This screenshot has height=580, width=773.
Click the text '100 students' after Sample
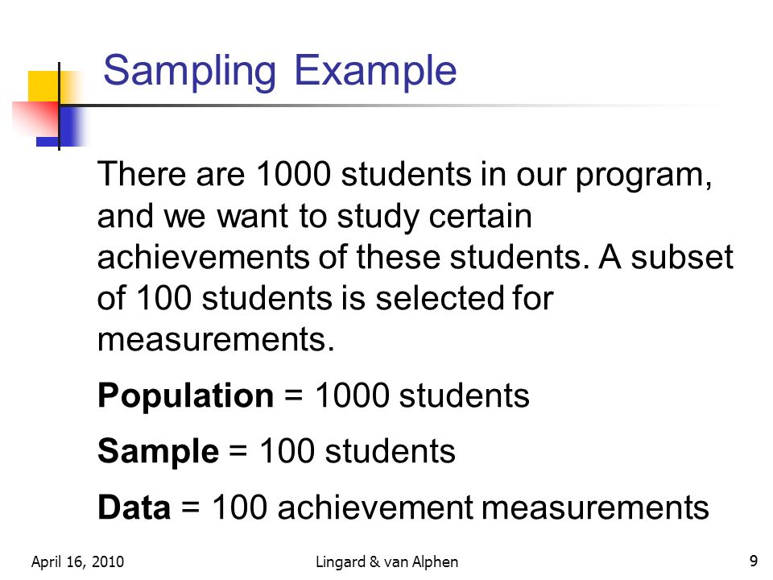(x=358, y=451)
